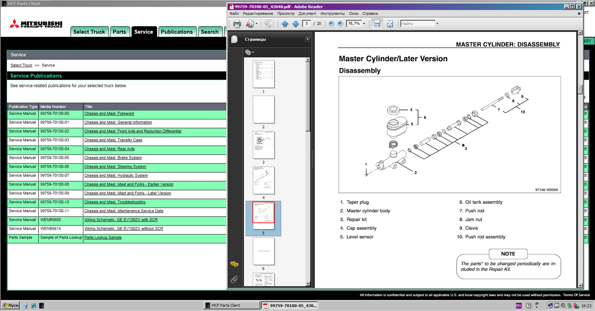Toggle fit full page view
The width and height of the screenshot is (595, 311).
tap(390, 24)
